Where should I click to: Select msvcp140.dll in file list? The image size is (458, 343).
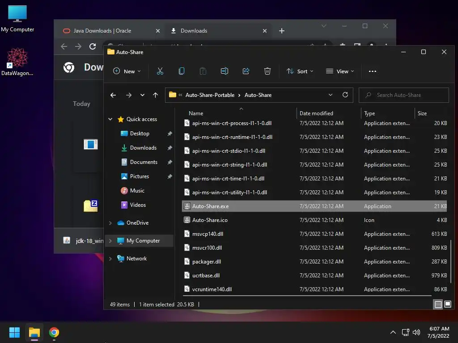point(314,234)
